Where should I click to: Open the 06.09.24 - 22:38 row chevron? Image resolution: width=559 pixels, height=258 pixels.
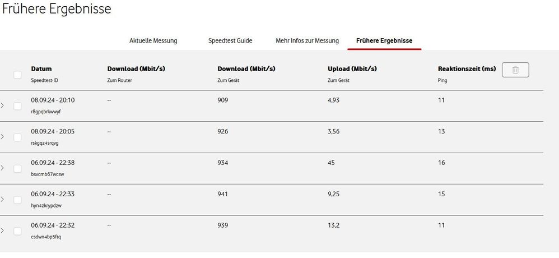pos(3,168)
